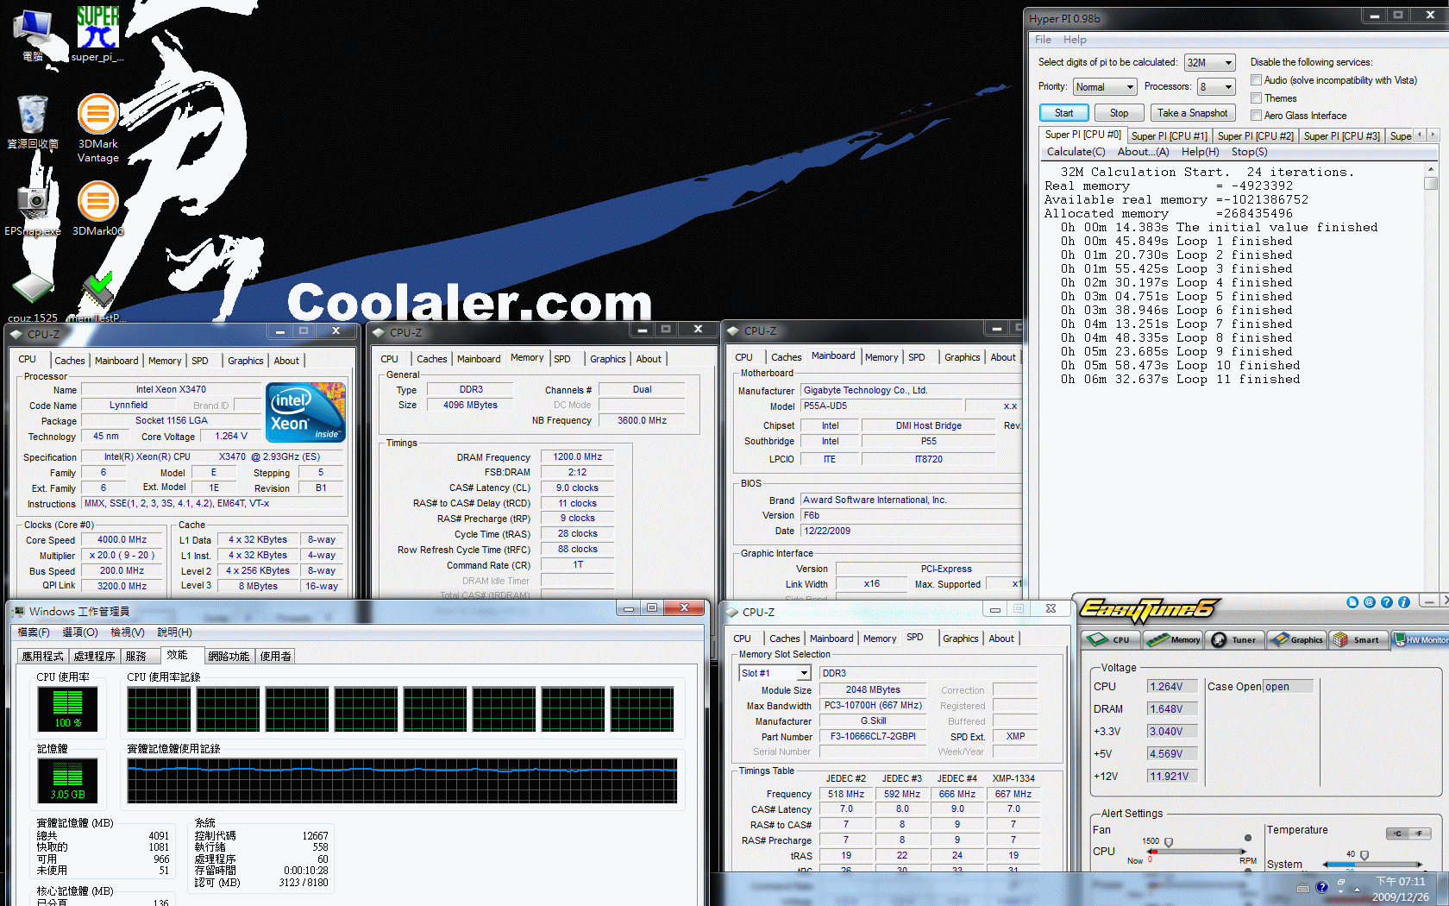
Task: Click EasyTune6 question mark help icon
Action: tap(1386, 602)
